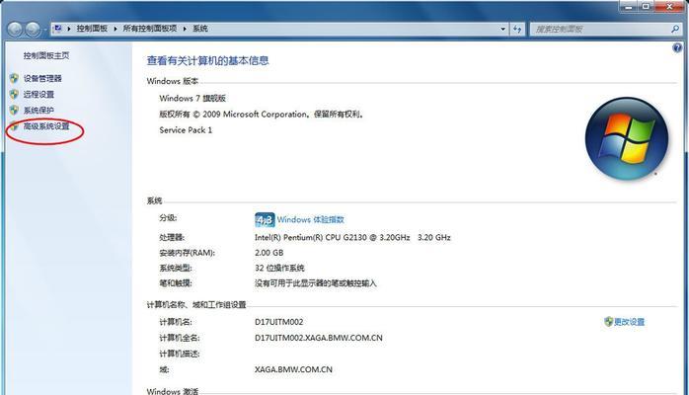Click shield icon next to 设备管理器
689x395 pixels.
[x=14, y=78]
